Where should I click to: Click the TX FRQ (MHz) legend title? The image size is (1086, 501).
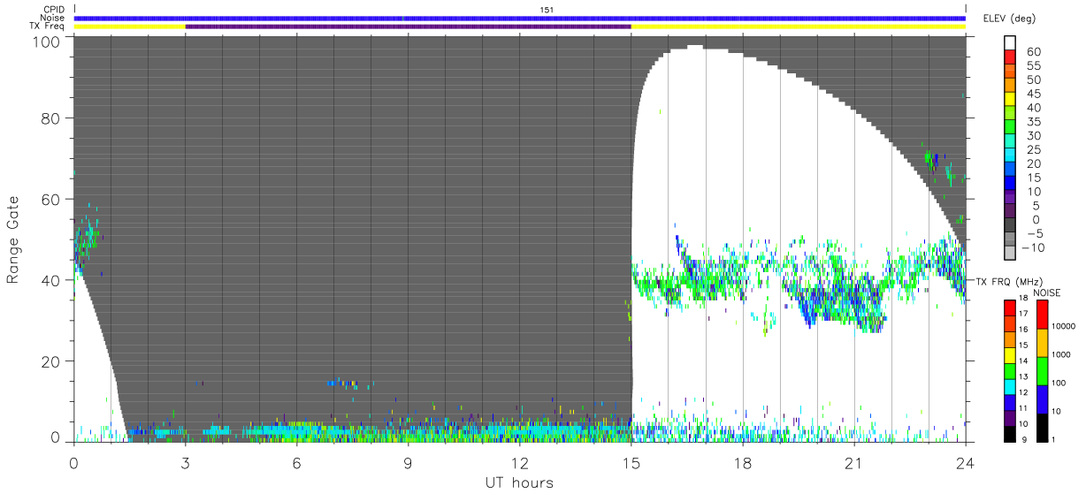[x=1008, y=282]
